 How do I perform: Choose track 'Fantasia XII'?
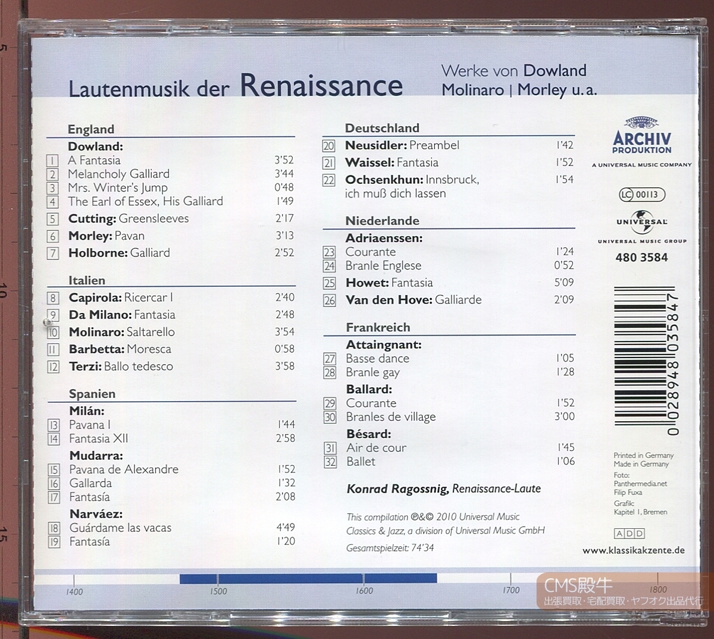coord(99,438)
